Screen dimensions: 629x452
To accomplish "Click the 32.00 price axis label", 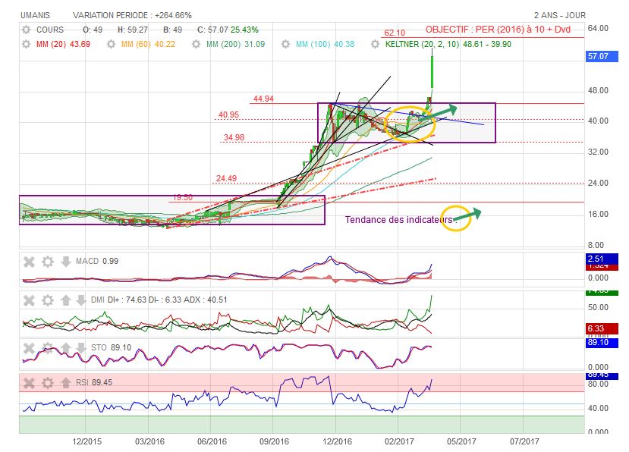I will point(598,152).
